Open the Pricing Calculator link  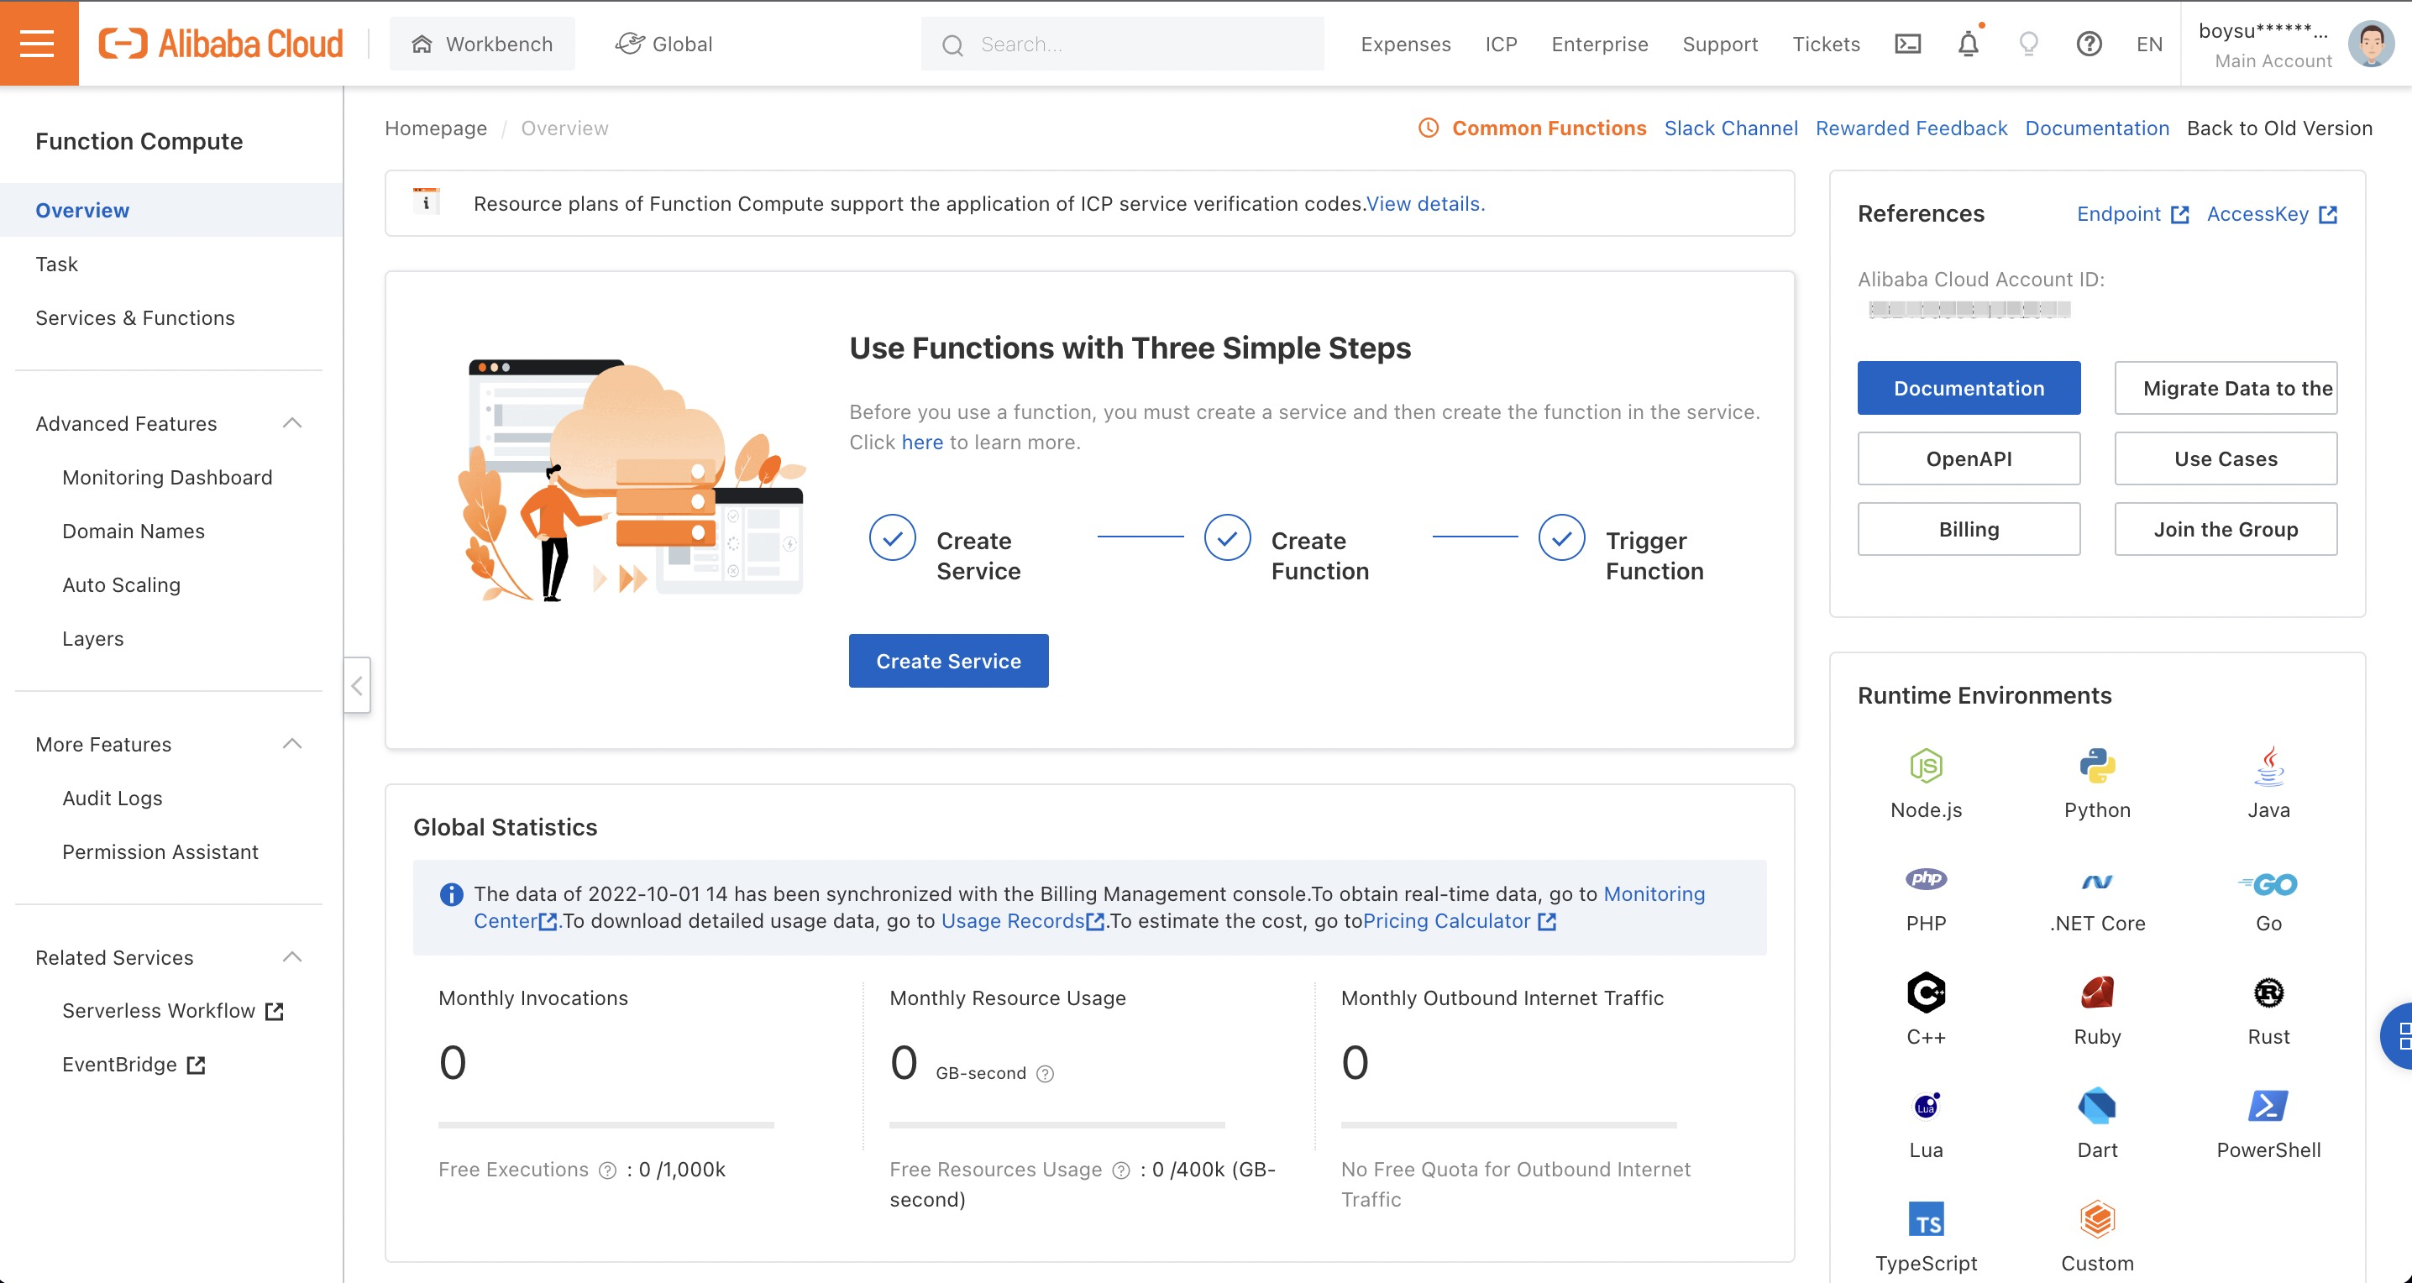click(x=1447, y=921)
